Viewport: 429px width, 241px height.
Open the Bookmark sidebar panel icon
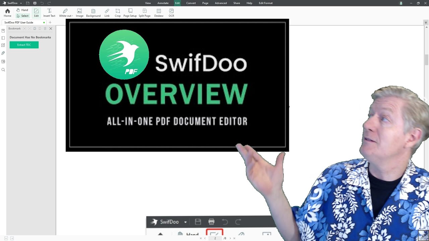click(3, 30)
